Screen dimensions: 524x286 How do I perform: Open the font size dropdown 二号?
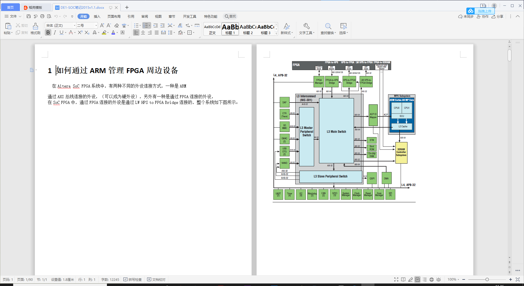(96, 25)
